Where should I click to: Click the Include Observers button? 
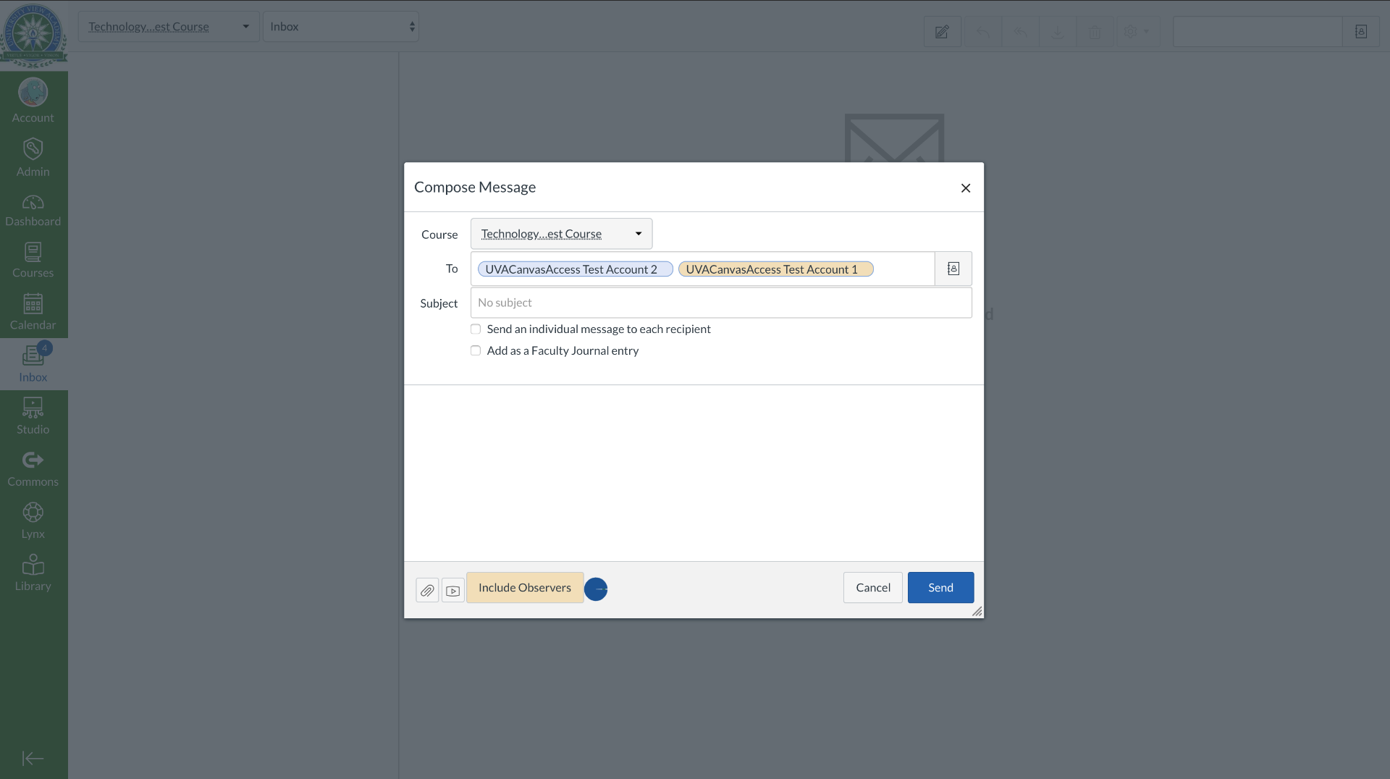point(525,588)
